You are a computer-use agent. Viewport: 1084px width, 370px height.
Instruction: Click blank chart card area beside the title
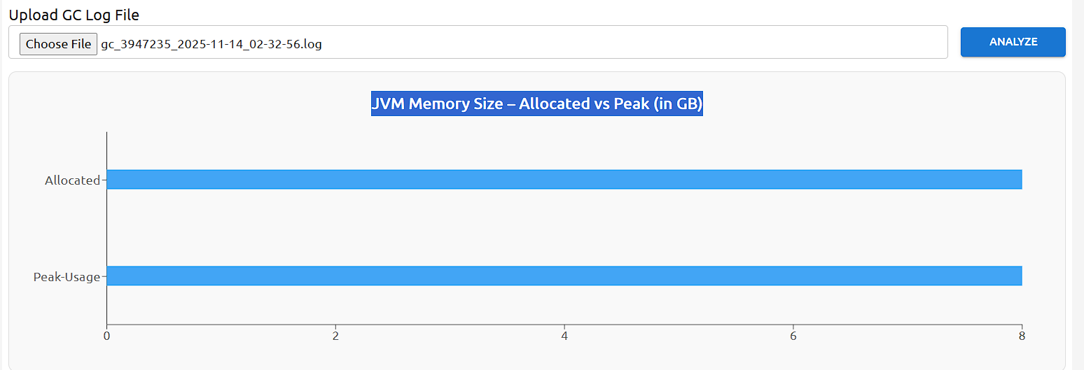tap(875, 104)
